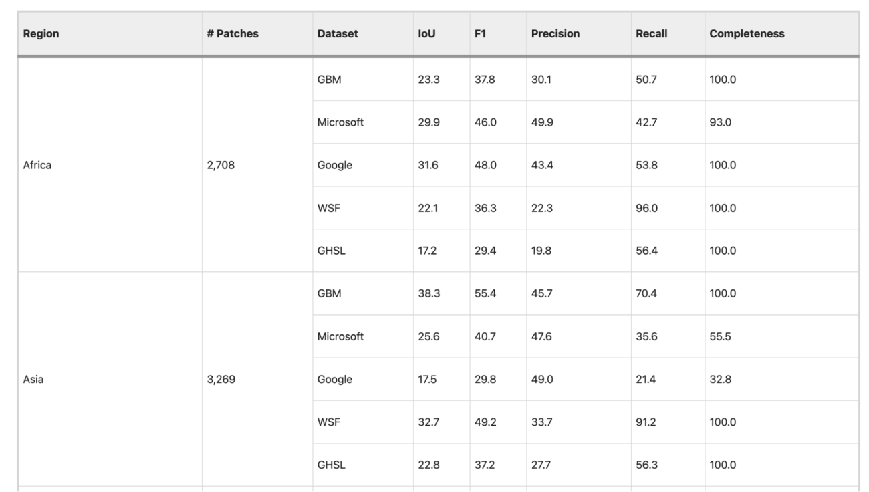Select the 91.2 recall value

[647, 422]
